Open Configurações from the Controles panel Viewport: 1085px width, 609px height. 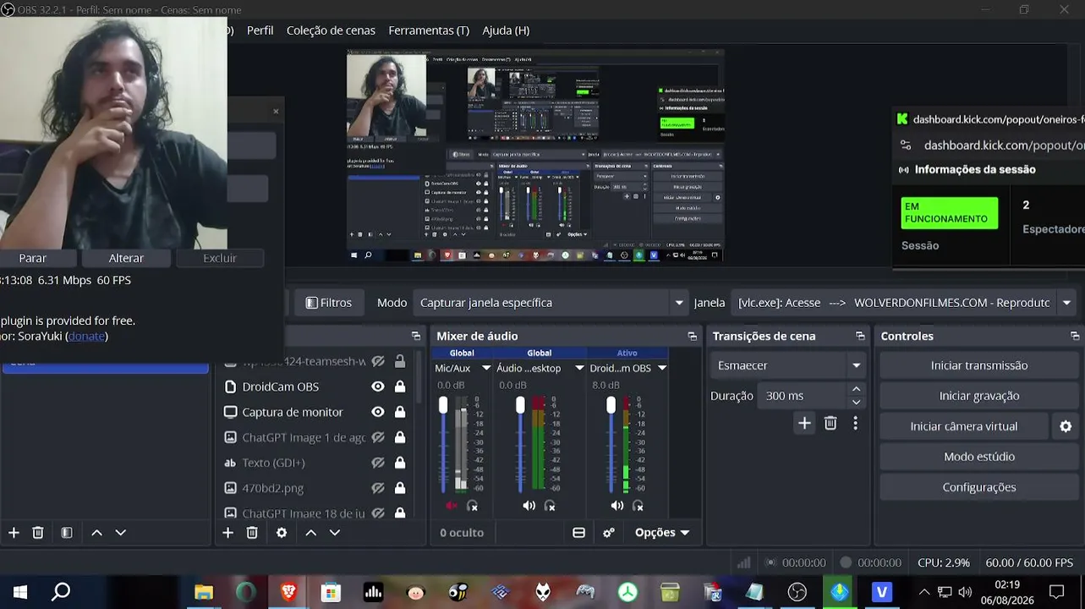click(979, 487)
